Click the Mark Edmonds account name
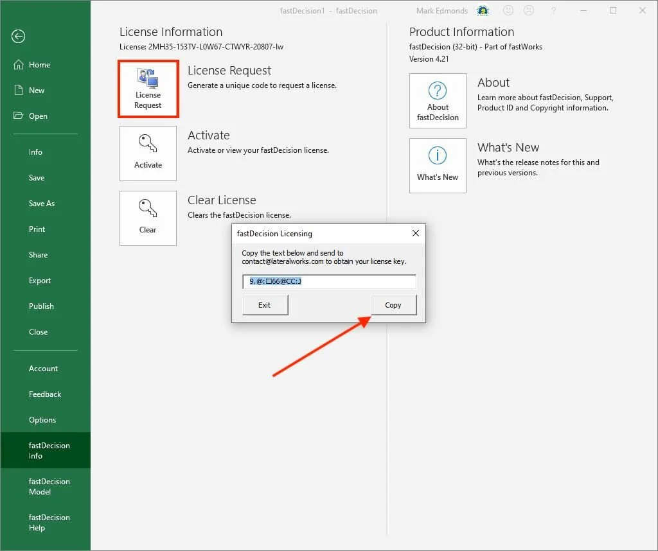Image resolution: width=658 pixels, height=551 pixels. tap(442, 11)
